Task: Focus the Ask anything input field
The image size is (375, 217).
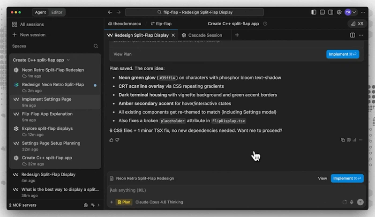Action: pos(236,190)
